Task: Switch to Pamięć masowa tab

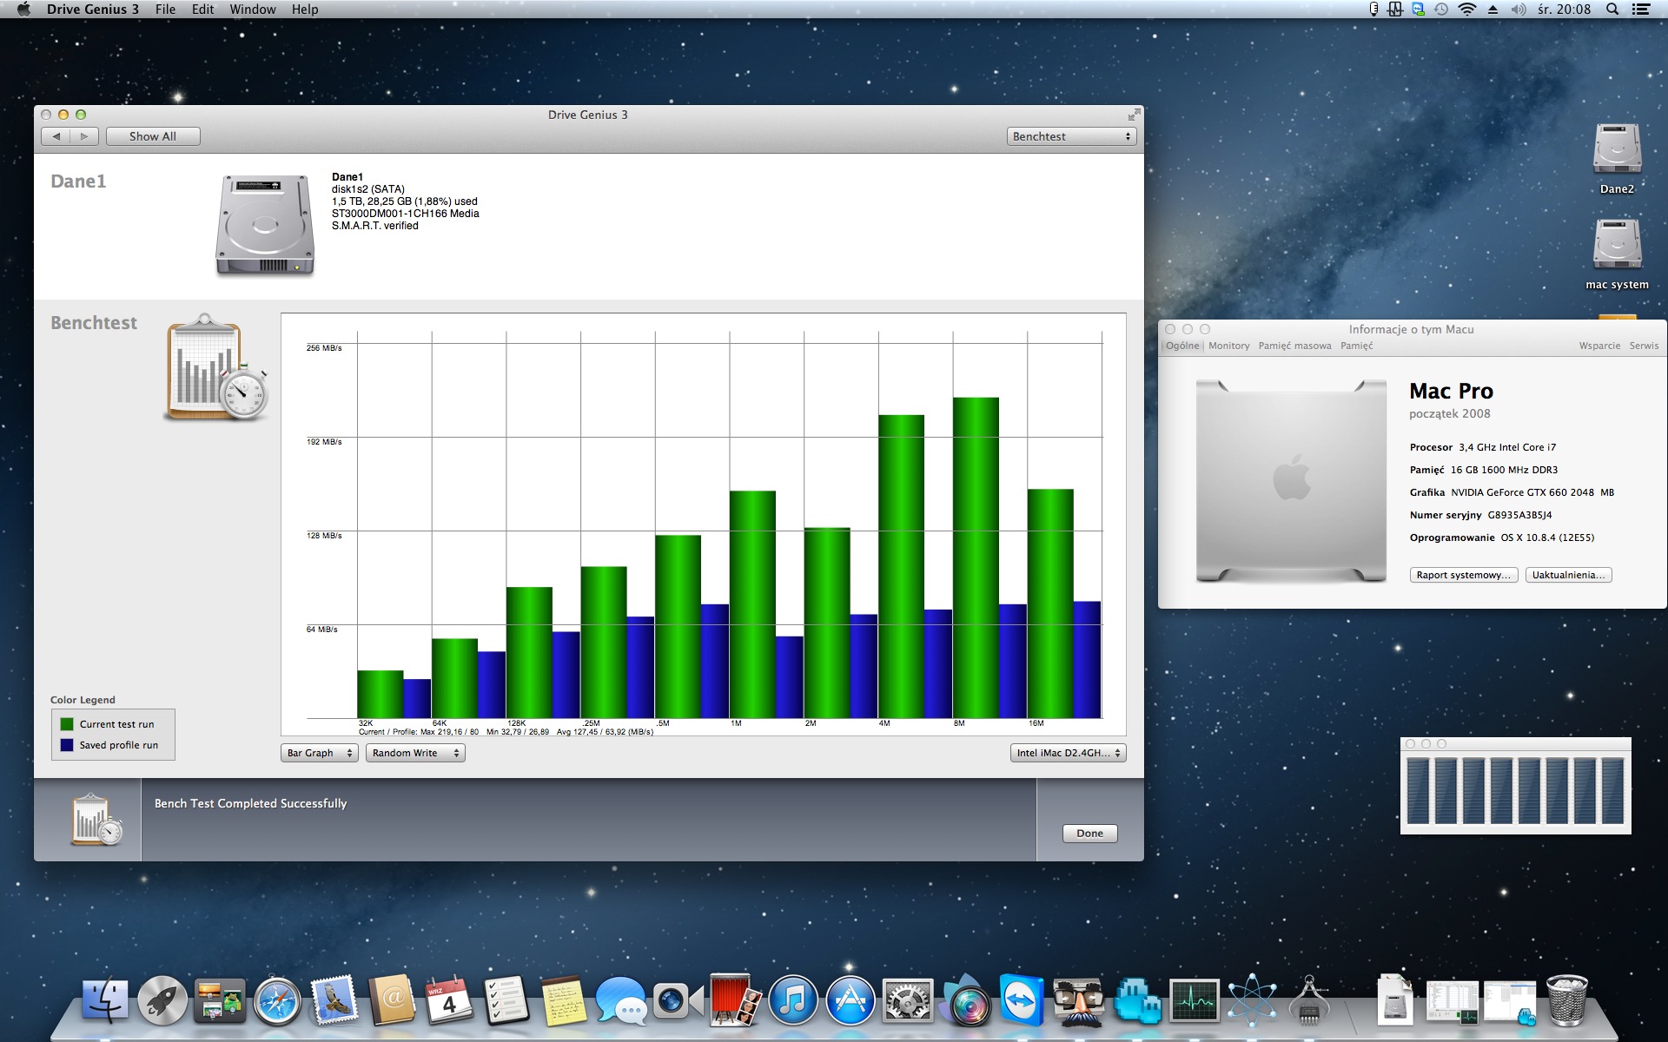Action: pyautogui.click(x=1294, y=346)
